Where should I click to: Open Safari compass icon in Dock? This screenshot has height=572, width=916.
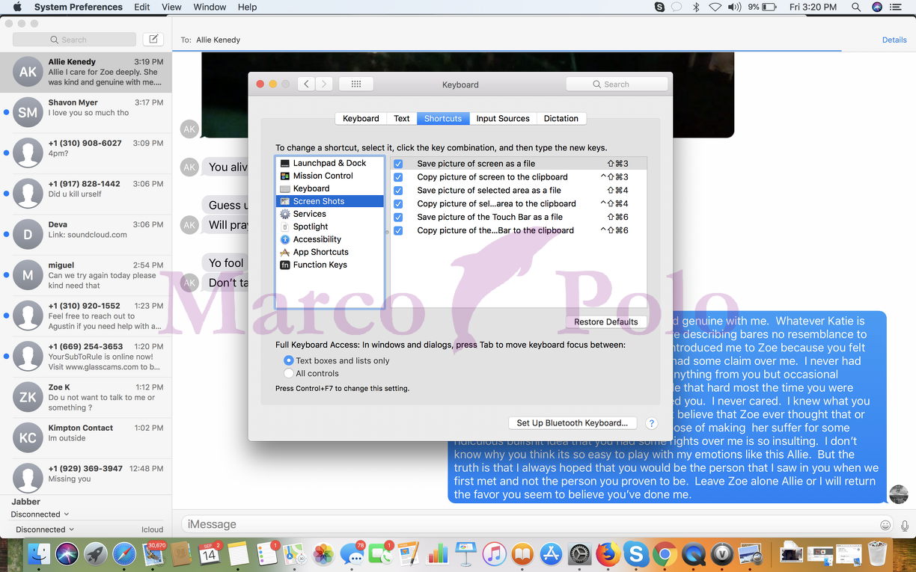coord(123,554)
